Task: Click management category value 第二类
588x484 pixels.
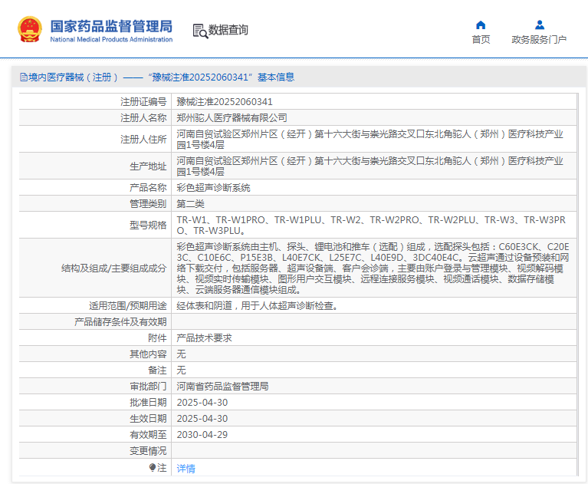Action: pos(190,203)
